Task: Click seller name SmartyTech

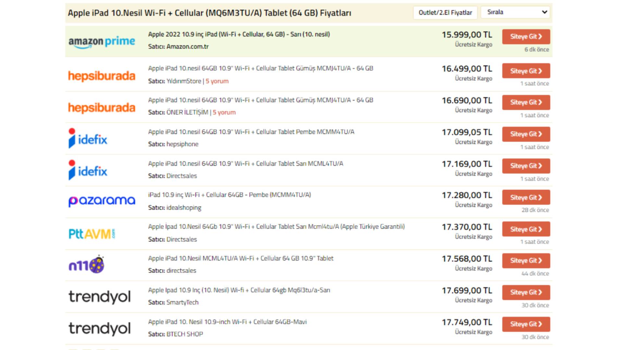Action: [182, 302]
